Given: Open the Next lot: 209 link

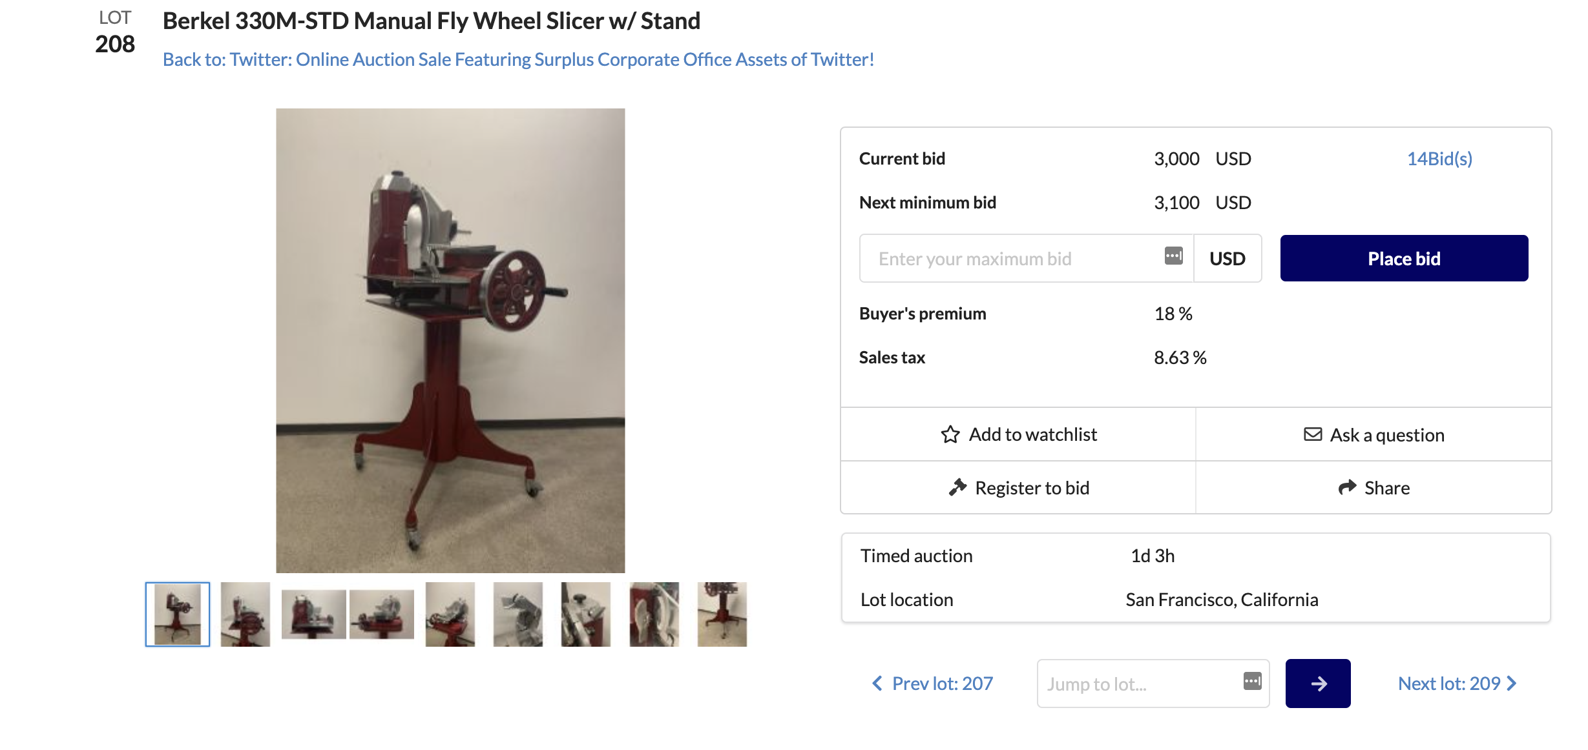Looking at the screenshot, I should pos(1449,684).
